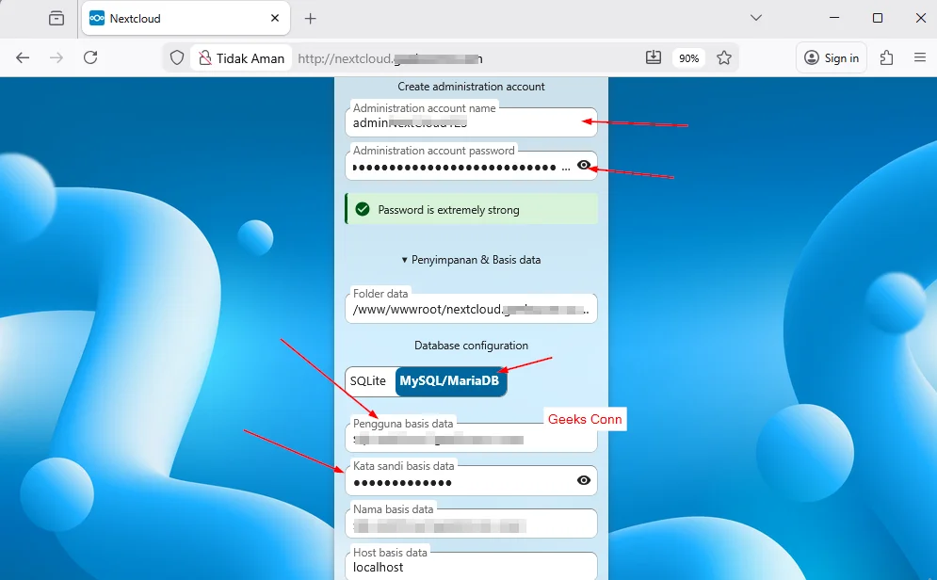This screenshot has width=937, height=580.
Task: Open the extensions puzzle icon
Action: pos(886,57)
